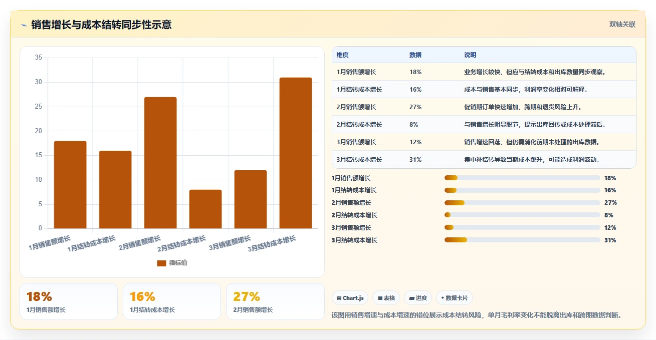The height and width of the screenshot is (340, 656).
Task: Click description 销售增速回落，但仍需消化前期未处理的出库数据
Action: [x=532, y=142]
